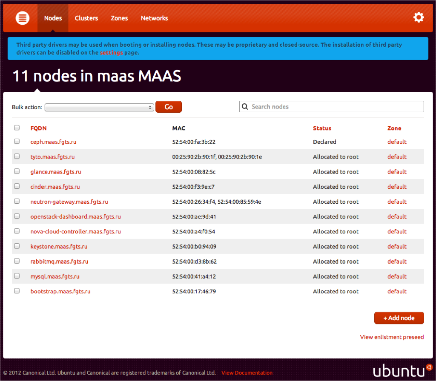The image size is (436, 381).
Task: Open node nova-cloud-controller.maas.fgts.ru
Action: pyautogui.click(x=76, y=232)
